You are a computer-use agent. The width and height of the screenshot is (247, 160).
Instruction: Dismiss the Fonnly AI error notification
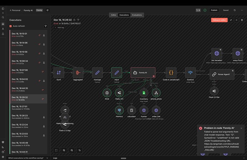coord(241,128)
